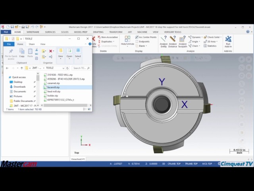Switch Explorer to large icons view

89,109
